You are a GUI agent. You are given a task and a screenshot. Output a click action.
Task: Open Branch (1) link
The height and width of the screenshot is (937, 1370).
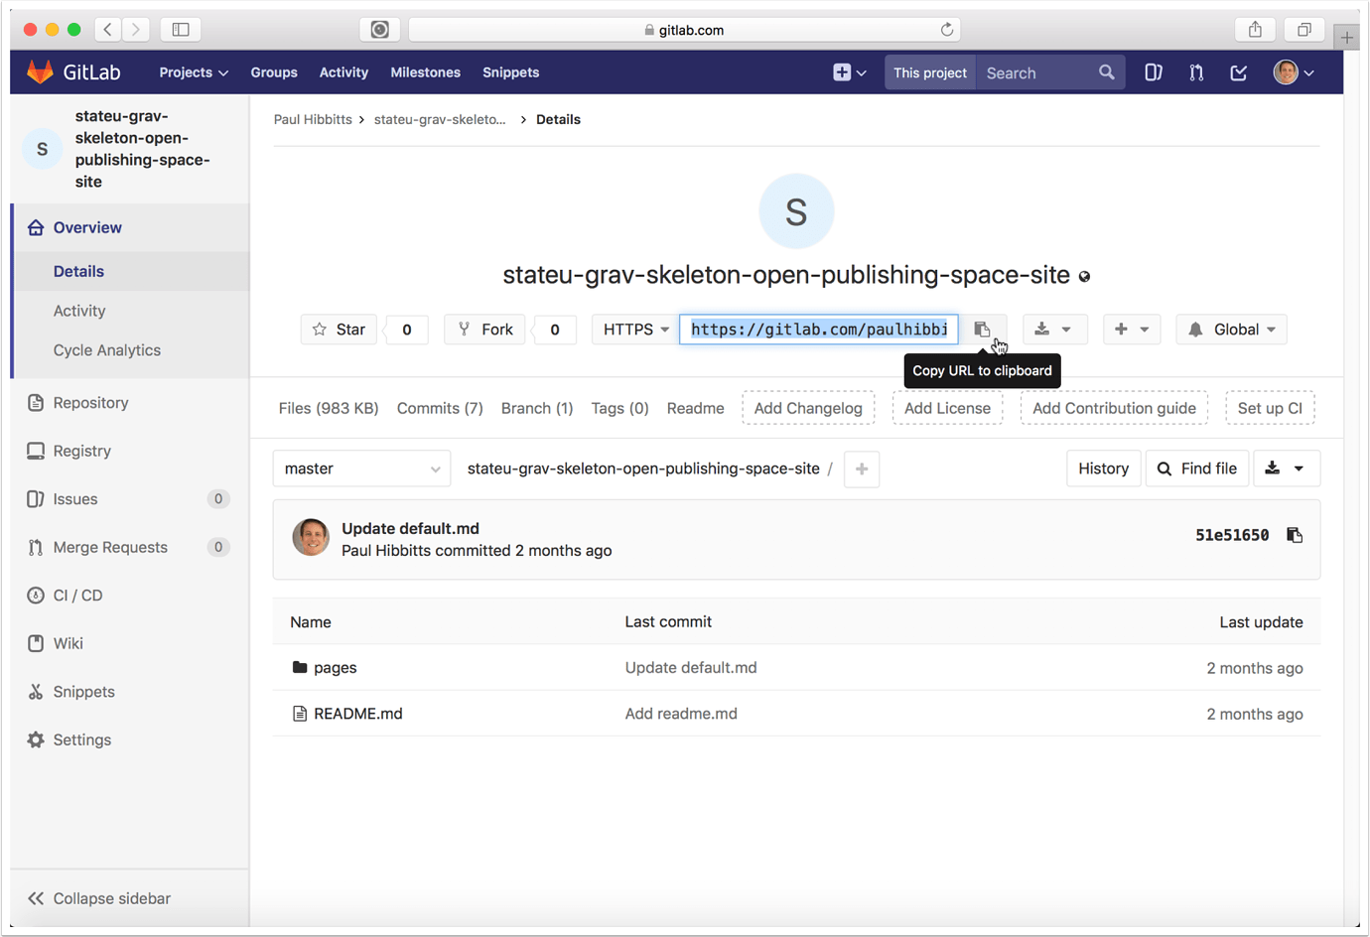(537, 408)
